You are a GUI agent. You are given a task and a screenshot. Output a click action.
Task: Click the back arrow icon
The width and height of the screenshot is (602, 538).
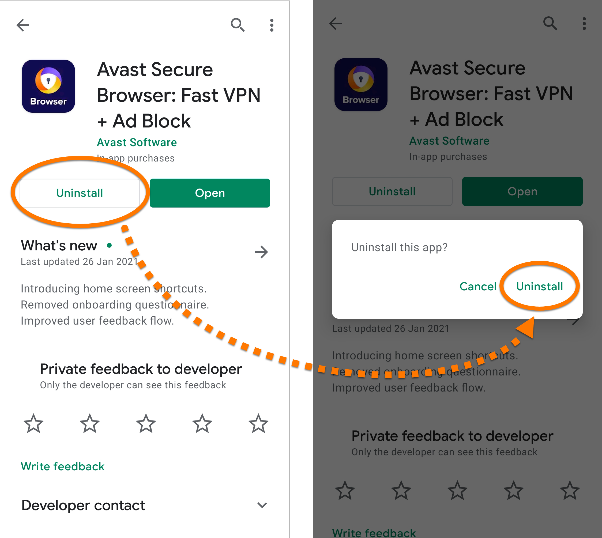pyautogui.click(x=23, y=23)
